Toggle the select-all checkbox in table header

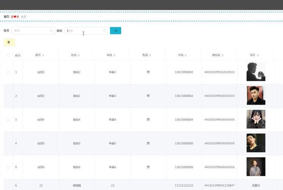(8, 55)
